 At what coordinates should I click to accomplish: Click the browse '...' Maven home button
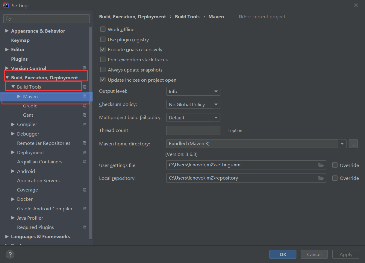click(x=353, y=144)
